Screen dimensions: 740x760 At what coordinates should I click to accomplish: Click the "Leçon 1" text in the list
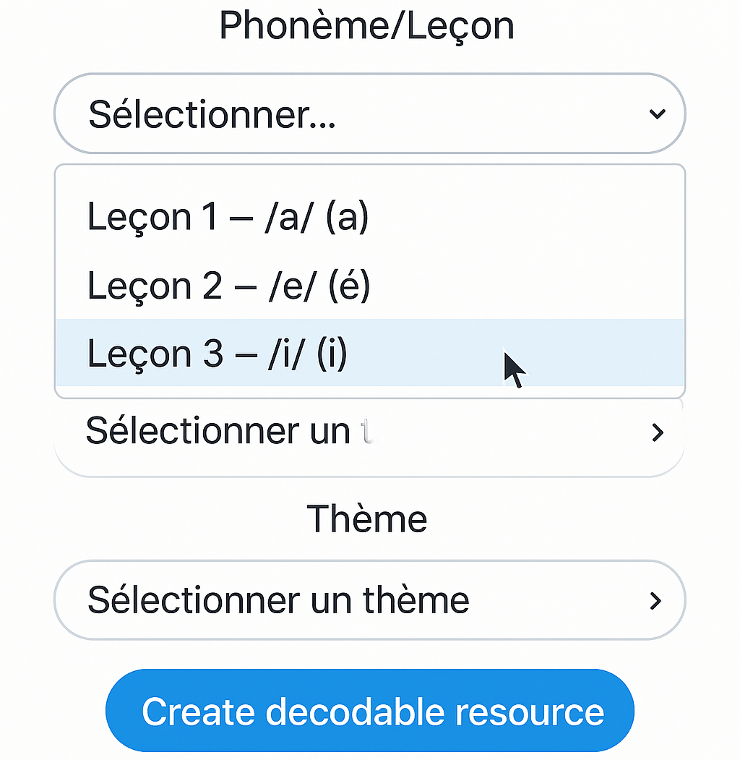[x=151, y=216]
